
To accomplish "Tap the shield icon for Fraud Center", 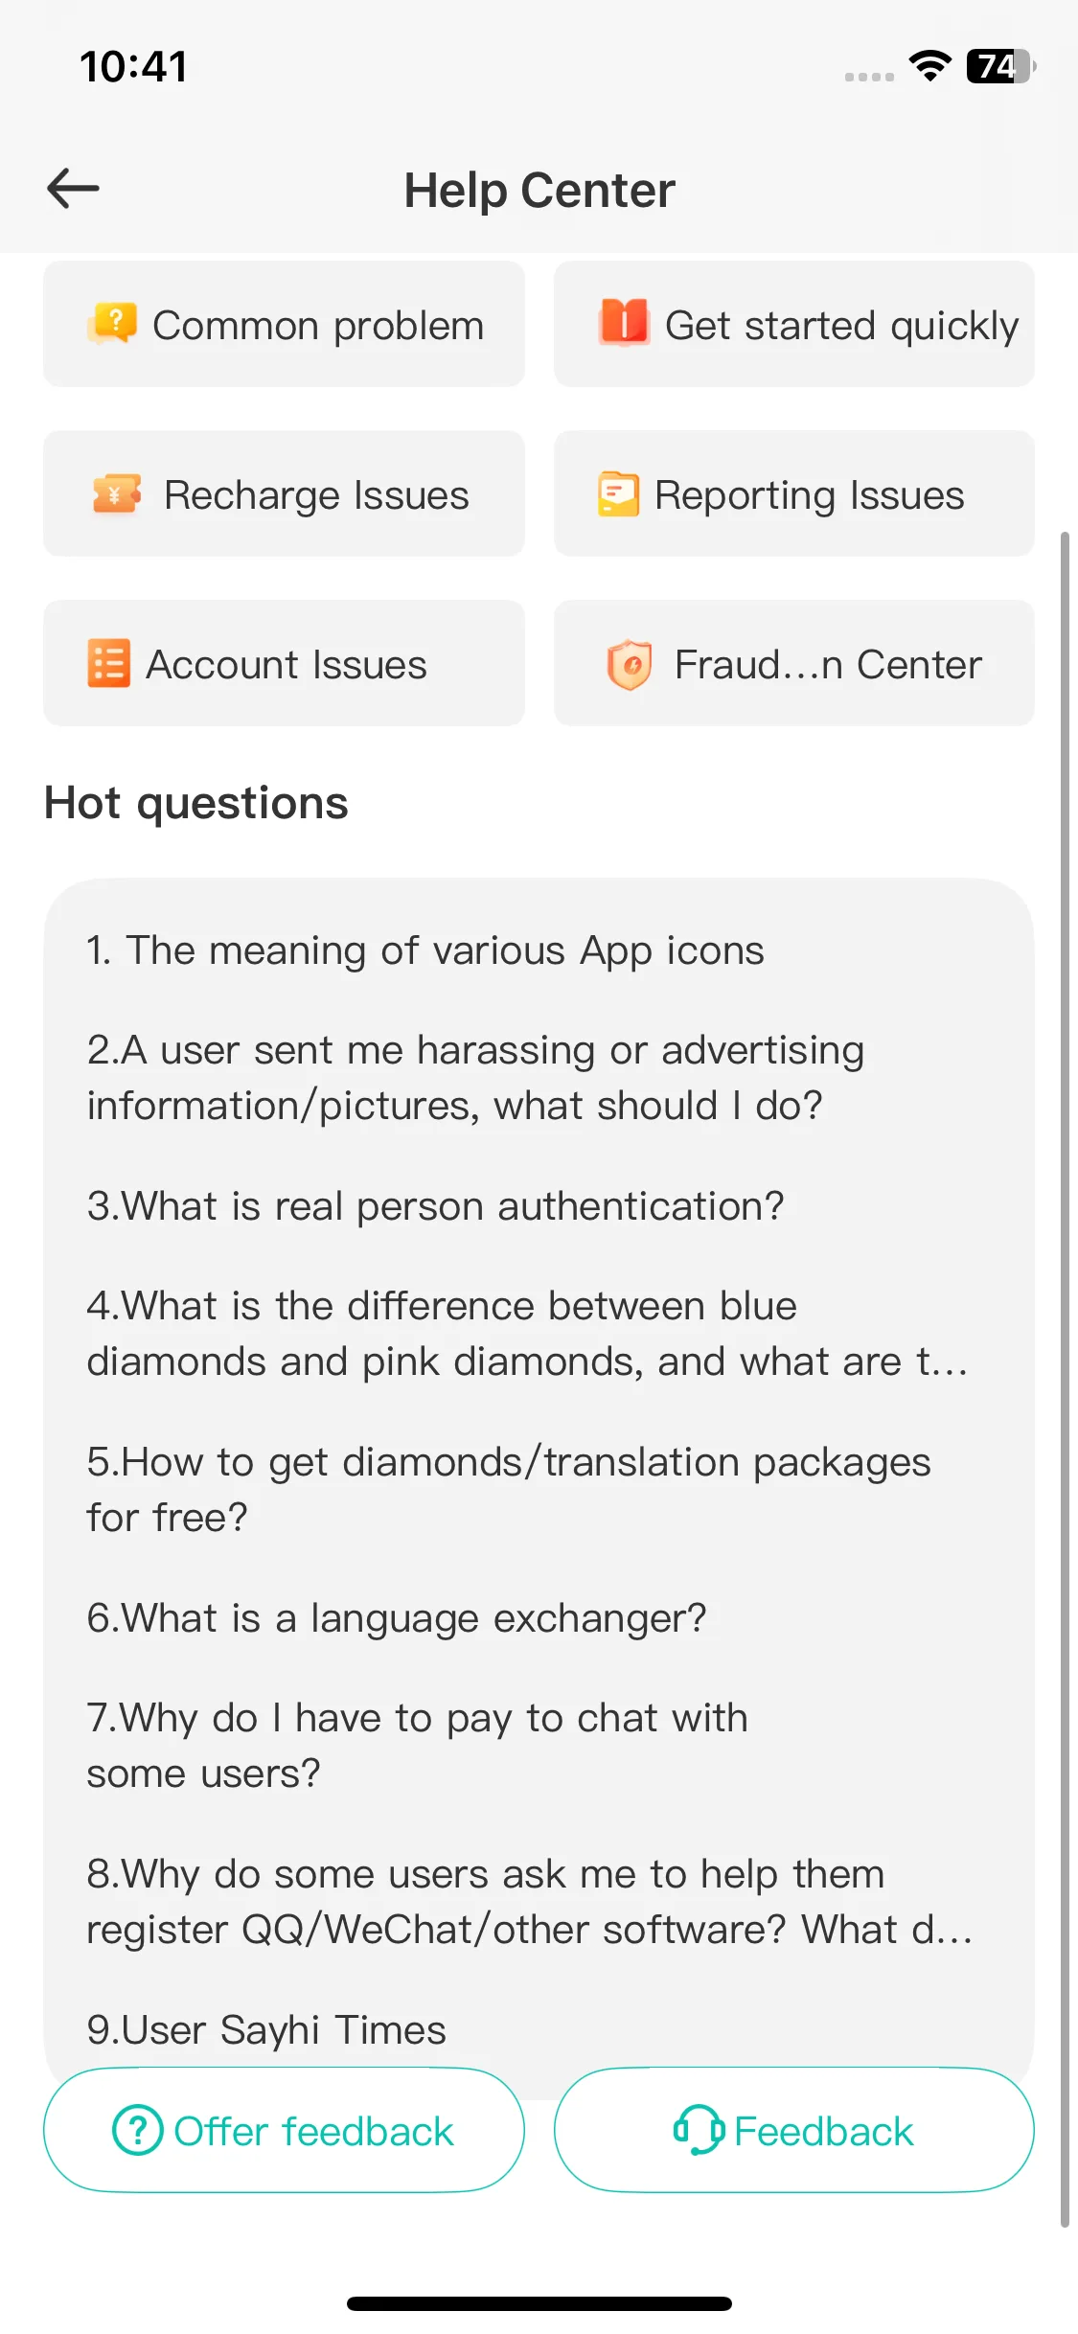I will (x=630, y=664).
